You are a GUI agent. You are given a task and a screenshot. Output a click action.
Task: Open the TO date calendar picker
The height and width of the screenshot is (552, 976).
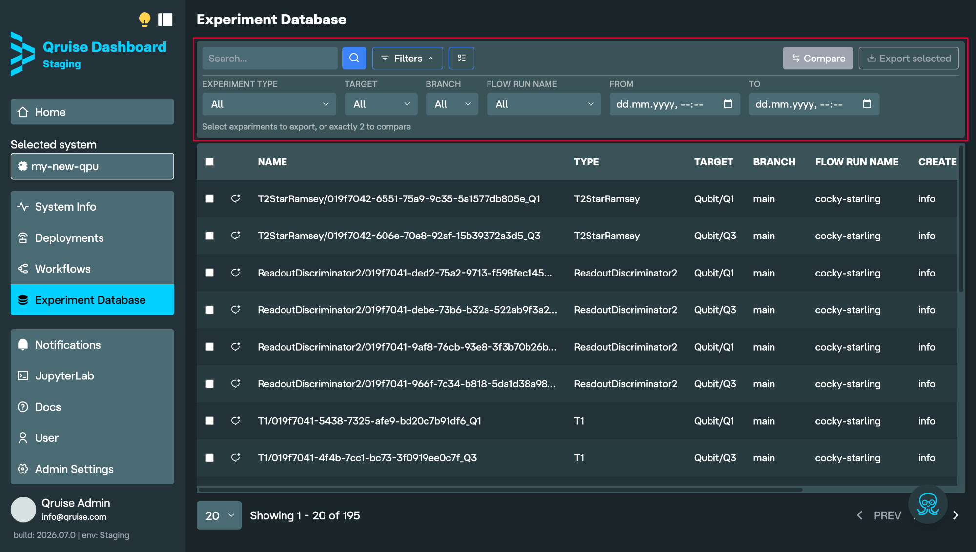[867, 104]
